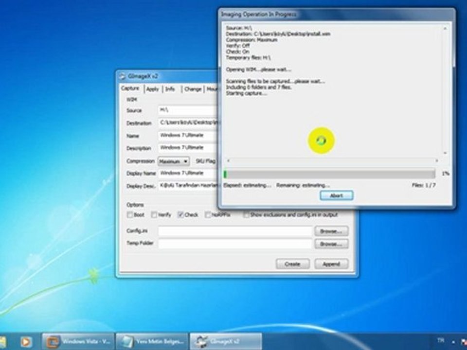Click the log vertical scrollbar up arrow
Image resolution: width=467 pixels, height=350 pixels.
pos(445,29)
